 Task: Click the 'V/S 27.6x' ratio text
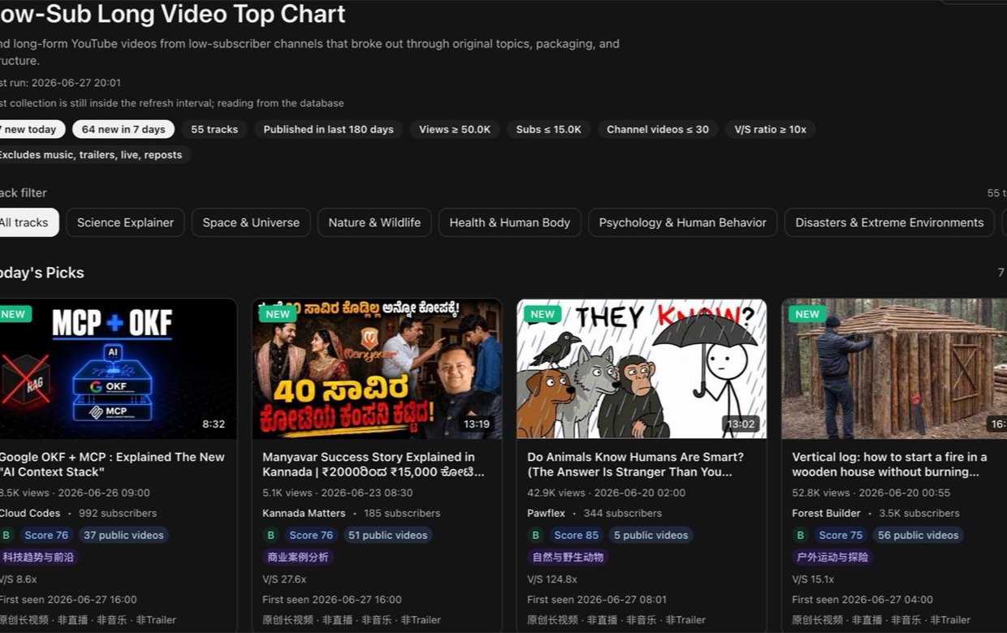click(x=284, y=579)
